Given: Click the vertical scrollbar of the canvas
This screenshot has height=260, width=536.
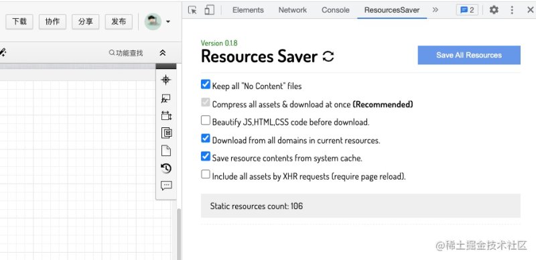Looking at the screenshot, I should click(178, 235).
